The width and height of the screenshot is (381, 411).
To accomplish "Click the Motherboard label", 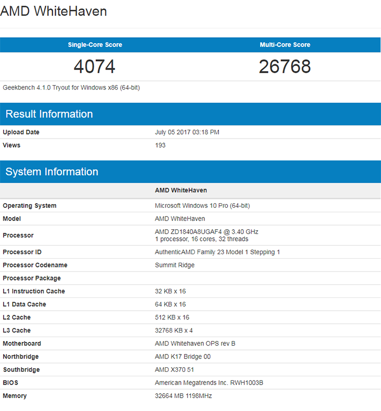I will click(x=22, y=344).
